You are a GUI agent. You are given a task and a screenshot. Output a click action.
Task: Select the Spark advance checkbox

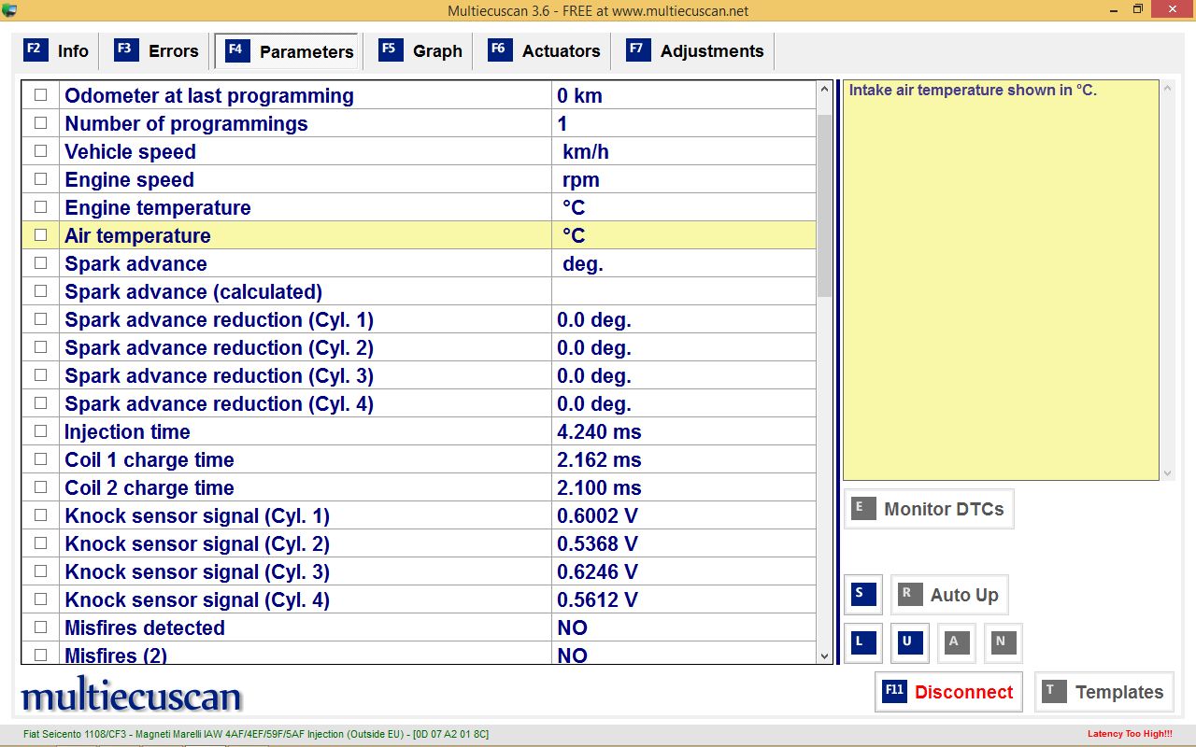pyautogui.click(x=40, y=263)
